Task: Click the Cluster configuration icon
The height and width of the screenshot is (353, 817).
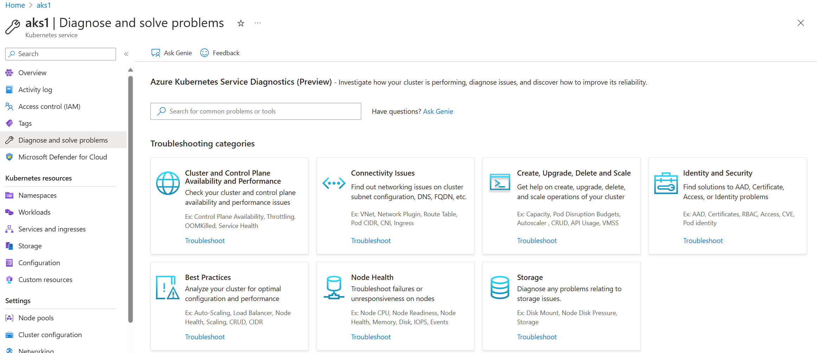Action: (9, 335)
